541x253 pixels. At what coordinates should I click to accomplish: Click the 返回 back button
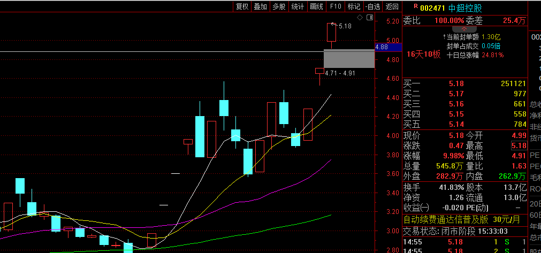coord(392,6)
